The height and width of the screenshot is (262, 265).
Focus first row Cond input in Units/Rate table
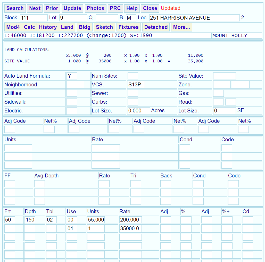185,148
